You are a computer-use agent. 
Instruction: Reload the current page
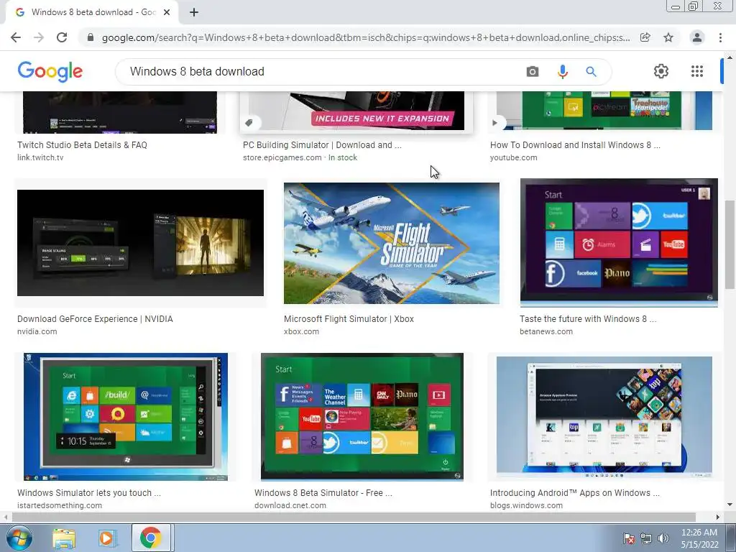62,37
